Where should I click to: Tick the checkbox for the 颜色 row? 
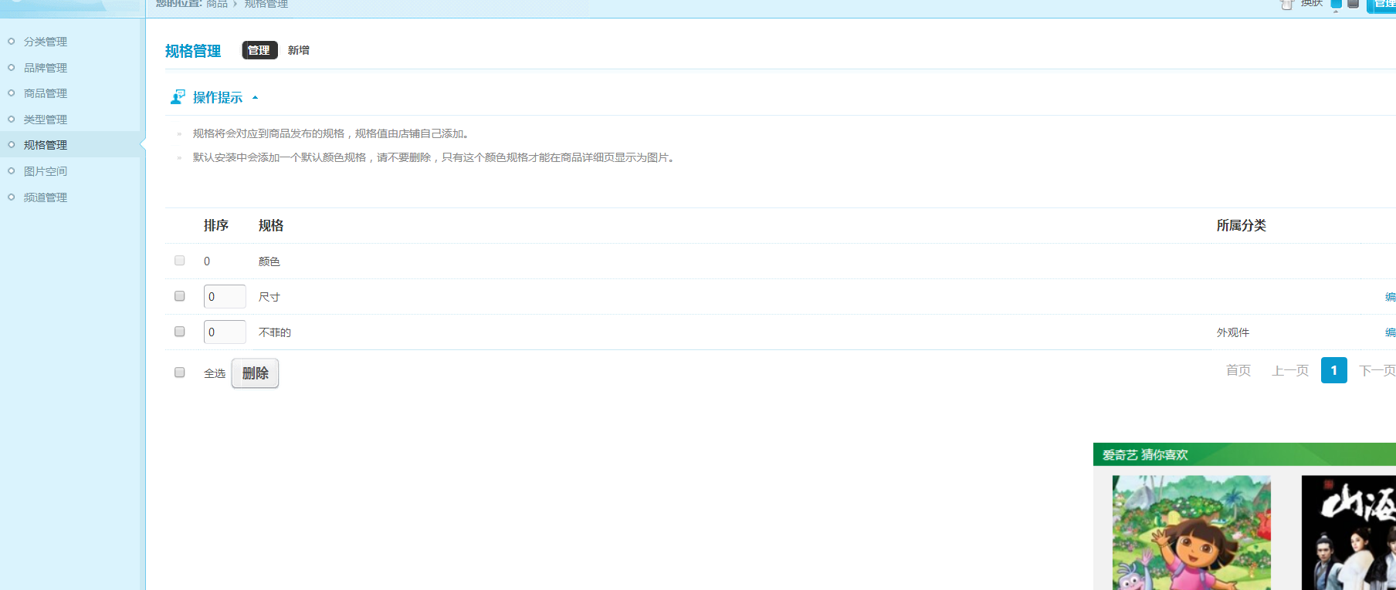tap(180, 261)
